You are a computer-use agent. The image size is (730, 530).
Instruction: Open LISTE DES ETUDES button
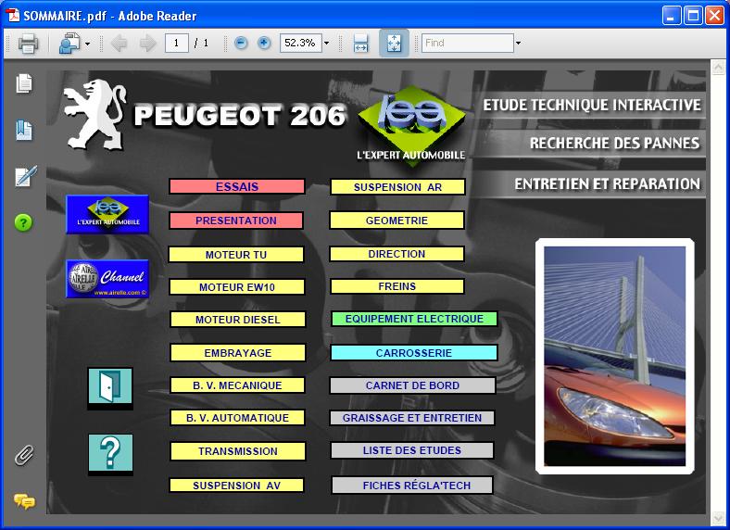[x=412, y=450]
